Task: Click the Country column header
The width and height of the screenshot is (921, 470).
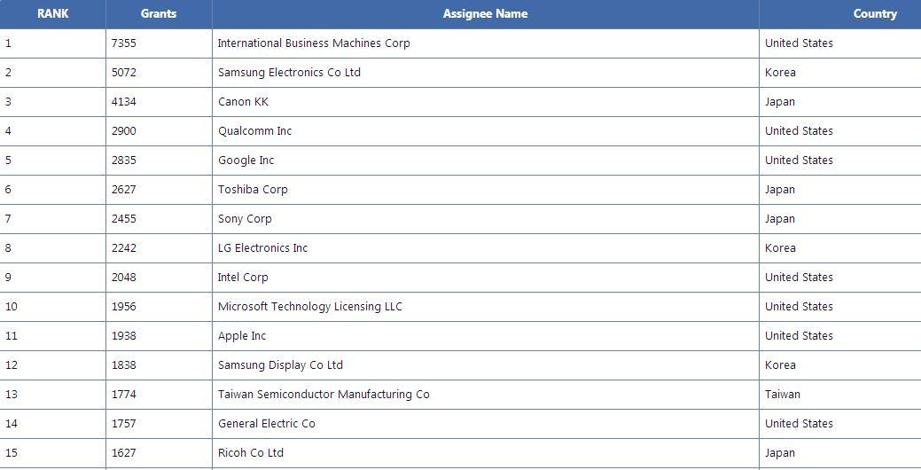Action: coord(874,13)
